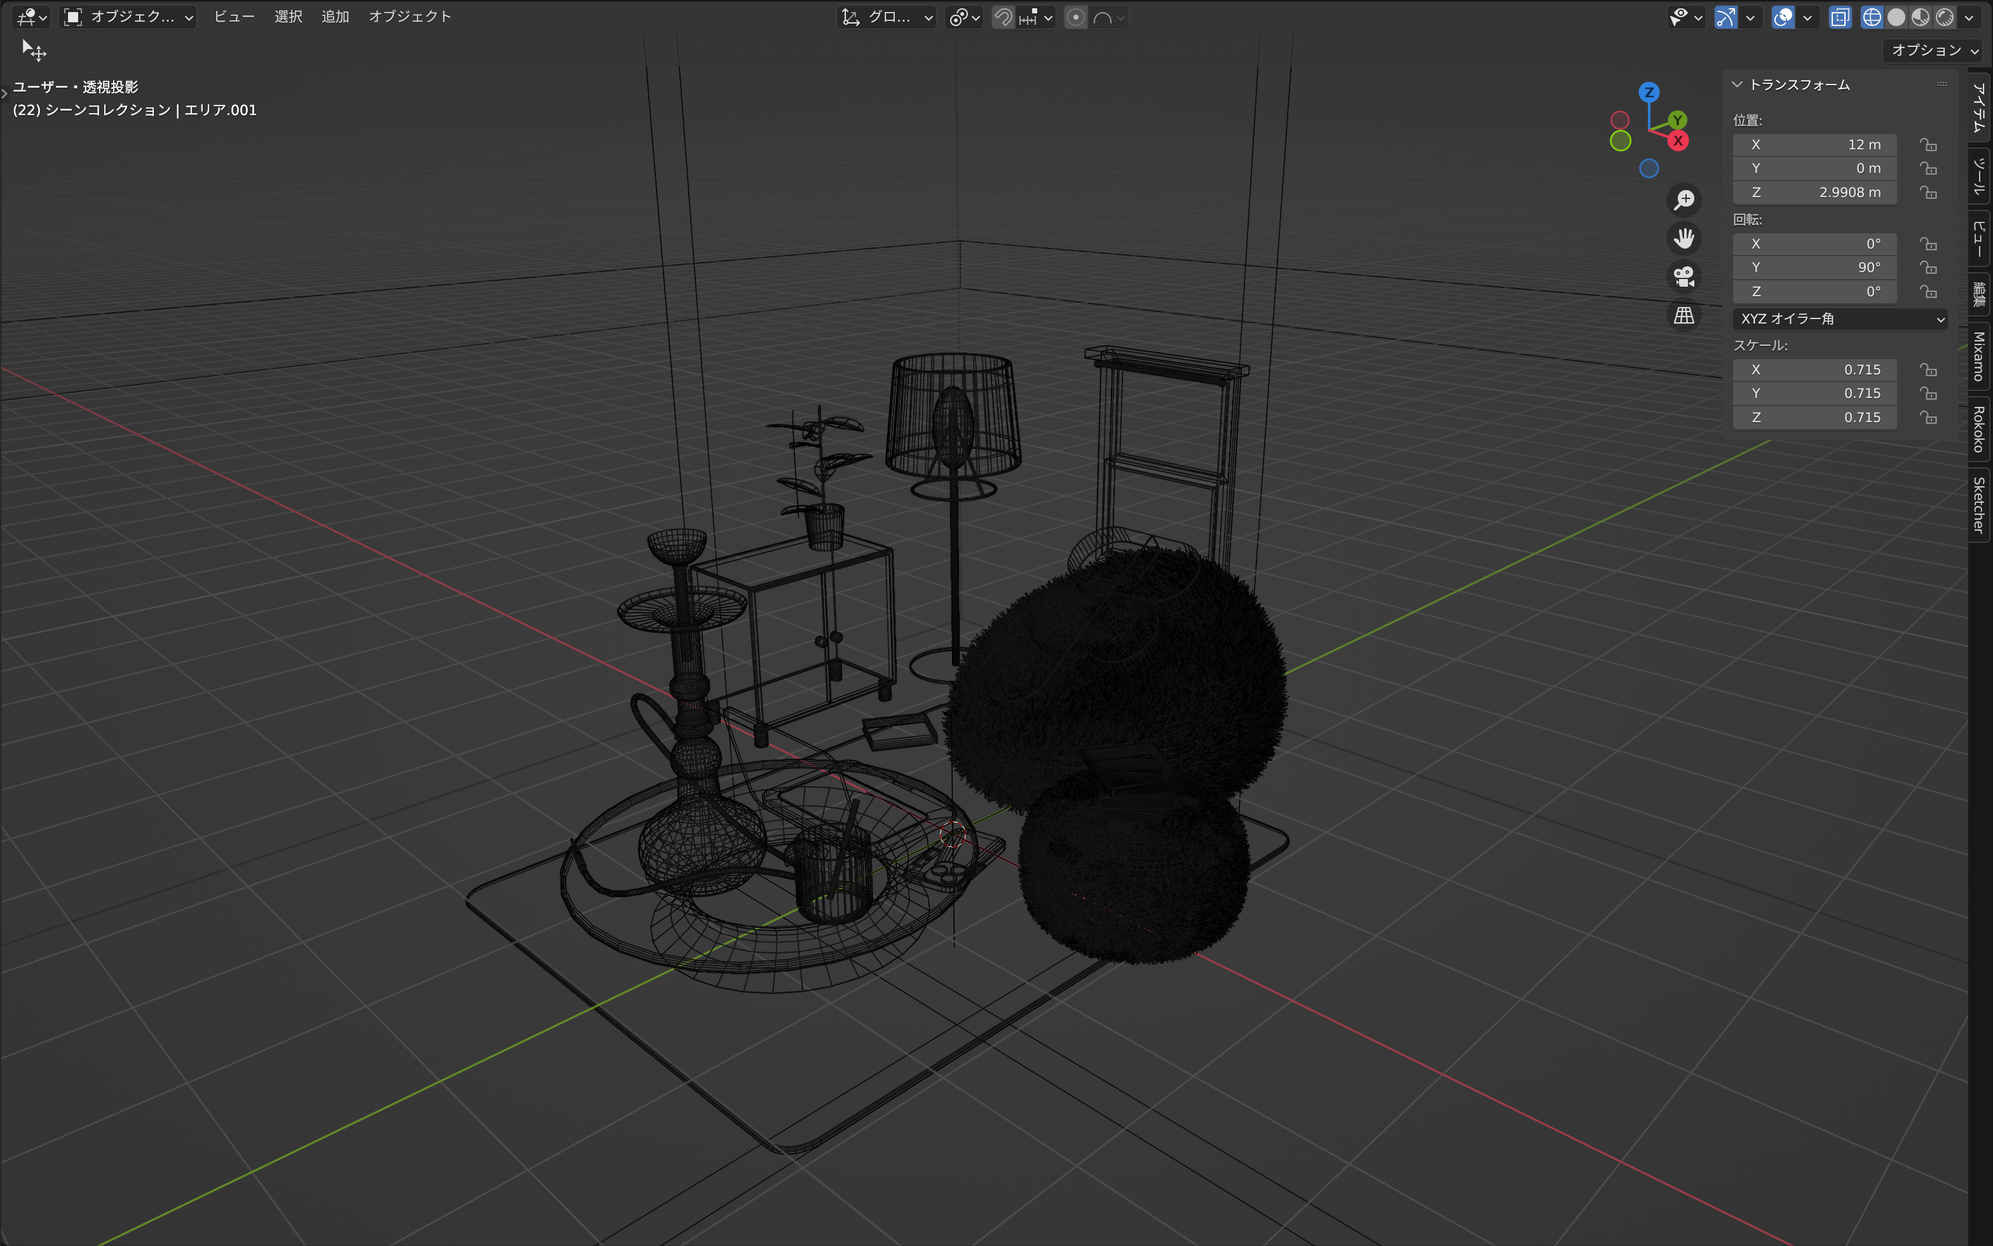Switch to the アイテム sidebar tab
This screenshot has height=1246, width=1993.
point(1979,107)
